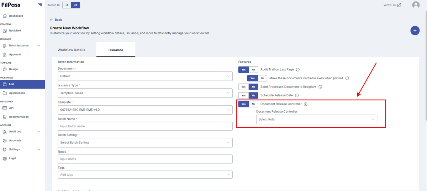The height and width of the screenshot is (191, 427).
Task: Click the Batch Issuance sidebar icon
Action: (x=5, y=46)
